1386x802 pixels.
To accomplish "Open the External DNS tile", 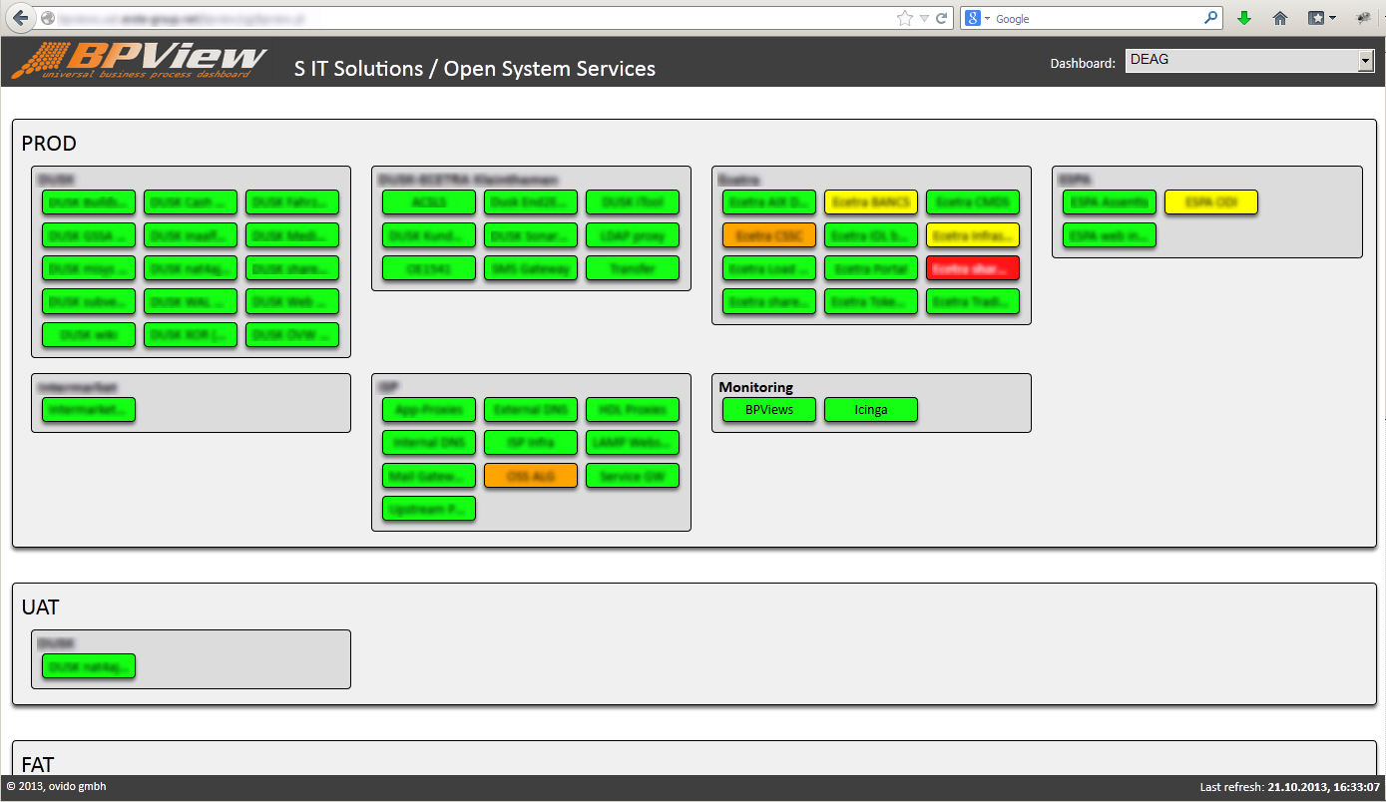I will pos(531,410).
